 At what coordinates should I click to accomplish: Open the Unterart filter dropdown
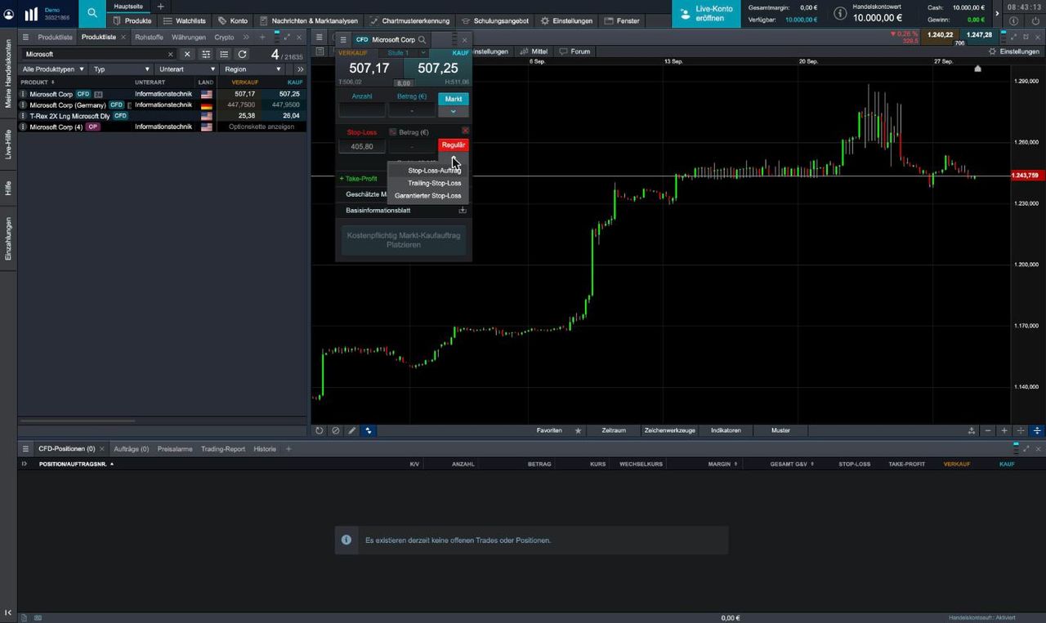click(186, 69)
